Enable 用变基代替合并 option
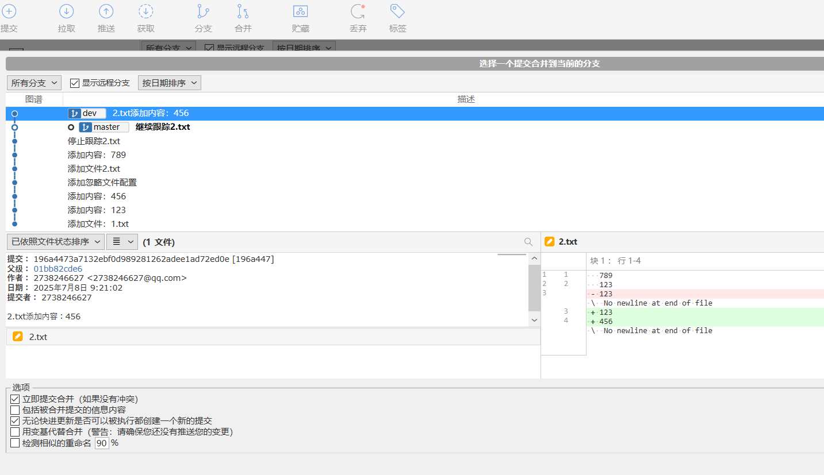 point(15,432)
